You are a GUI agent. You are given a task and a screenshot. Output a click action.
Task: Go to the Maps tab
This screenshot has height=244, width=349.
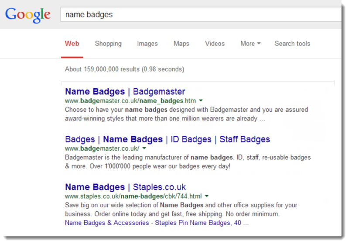pos(181,44)
